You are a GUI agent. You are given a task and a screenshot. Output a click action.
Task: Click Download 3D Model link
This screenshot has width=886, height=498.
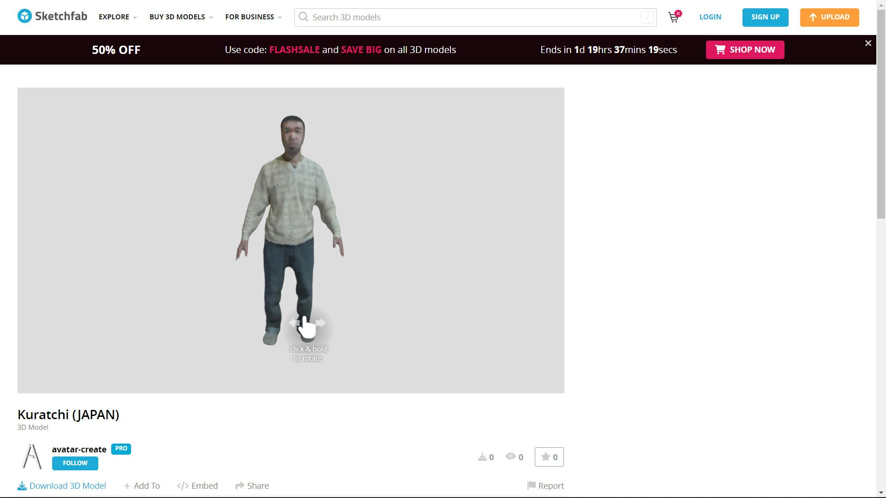(x=62, y=486)
